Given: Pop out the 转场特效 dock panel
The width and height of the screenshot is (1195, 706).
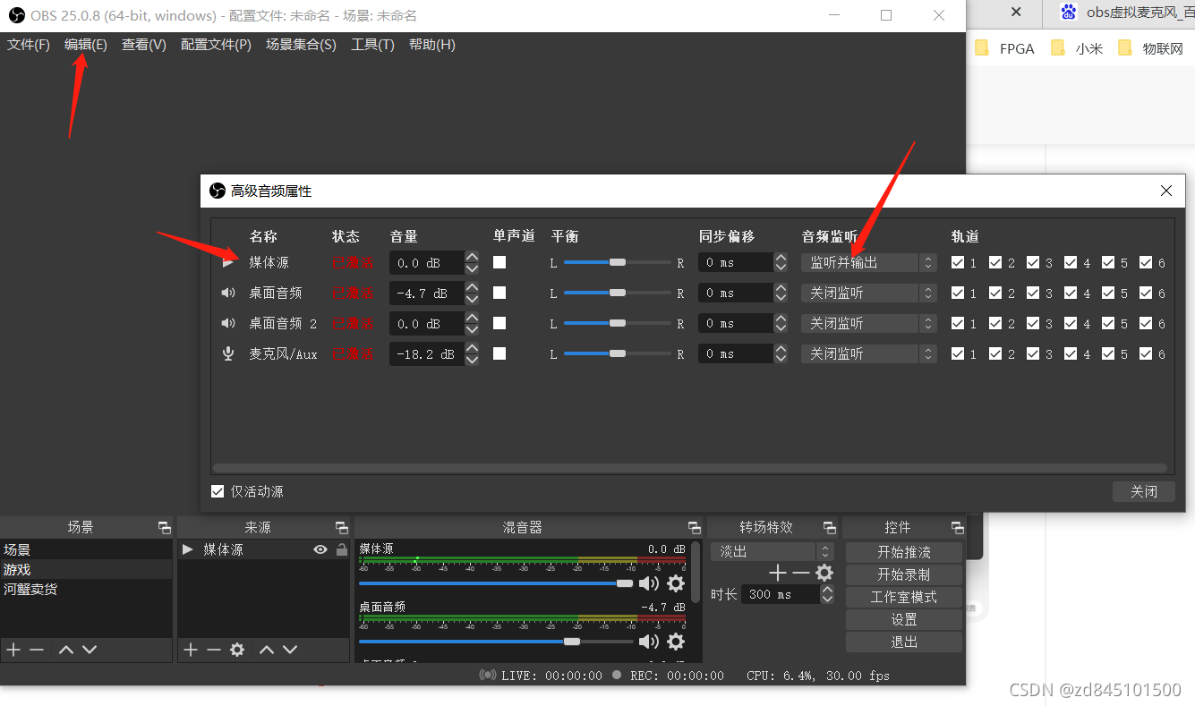Looking at the screenshot, I should (x=829, y=528).
